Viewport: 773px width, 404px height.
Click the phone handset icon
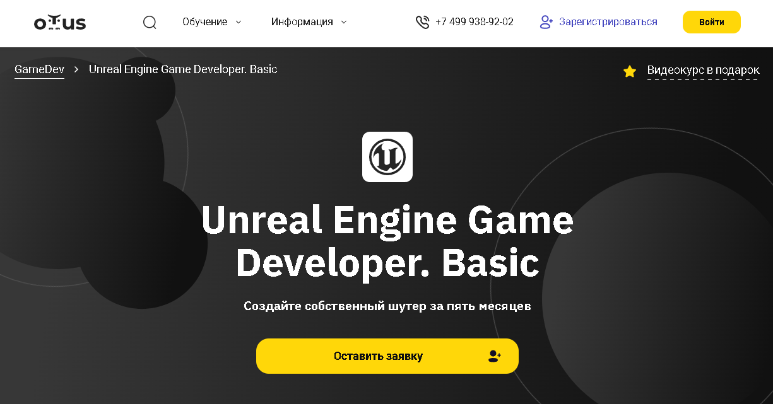(x=422, y=22)
